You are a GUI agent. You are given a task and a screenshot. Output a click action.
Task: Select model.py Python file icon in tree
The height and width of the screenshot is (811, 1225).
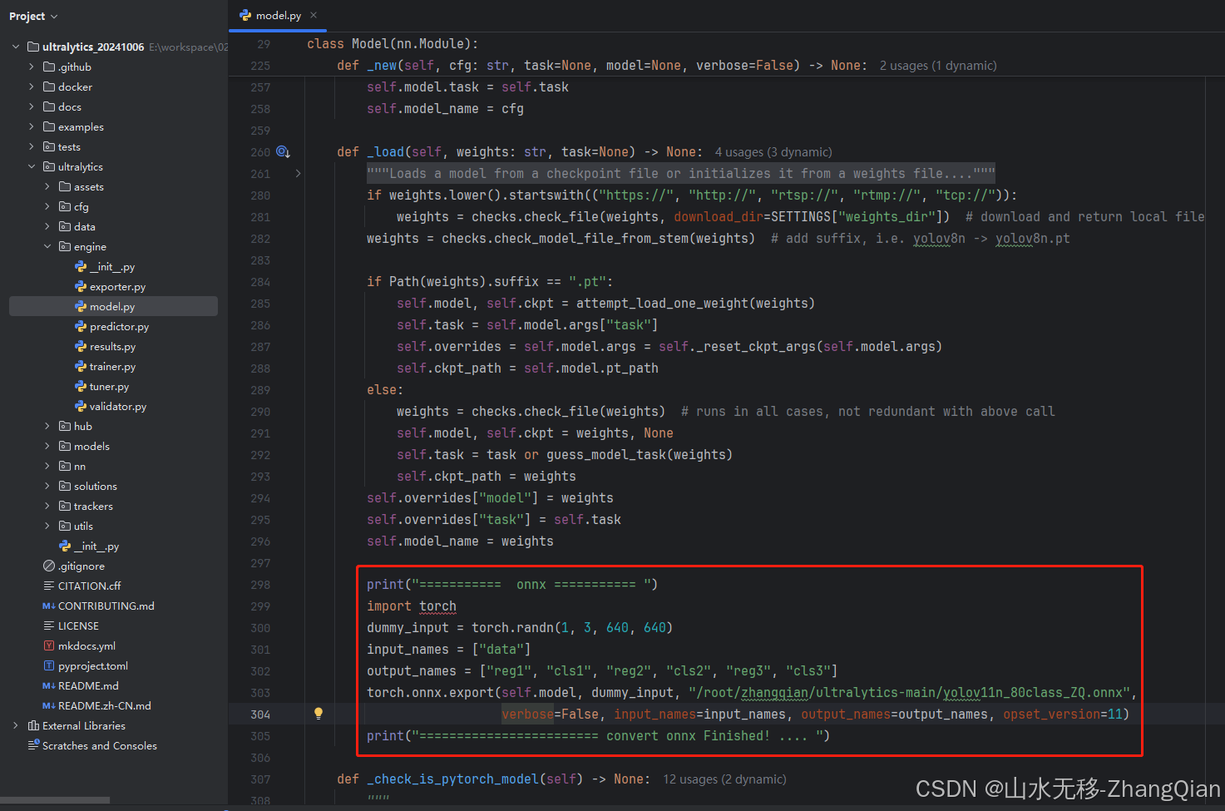[x=81, y=306]
